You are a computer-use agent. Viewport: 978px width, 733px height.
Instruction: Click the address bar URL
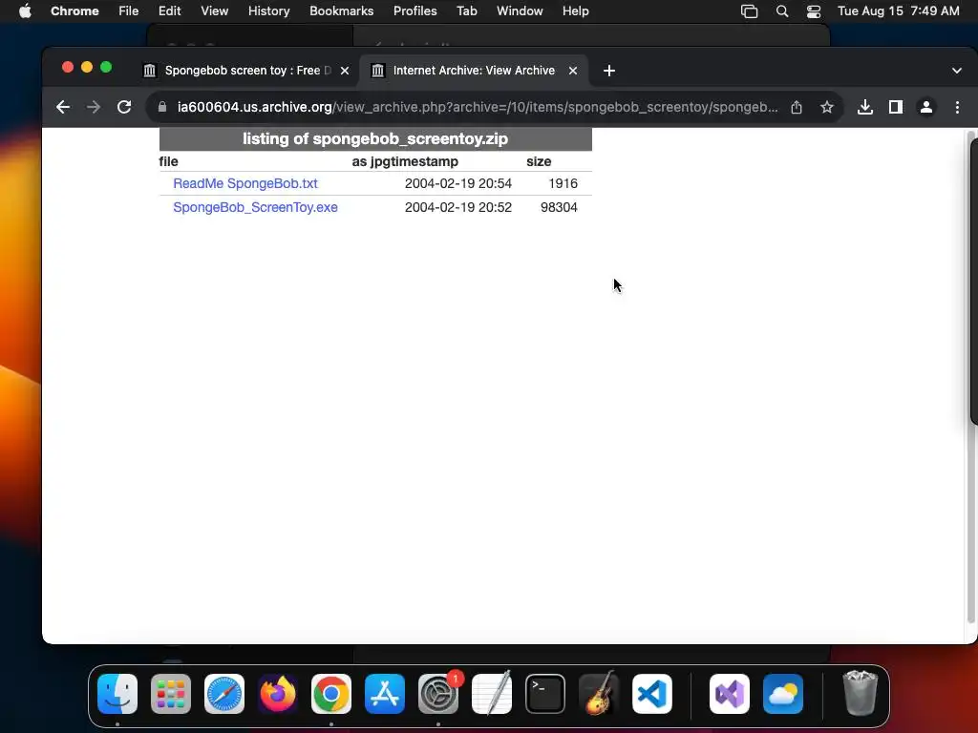(478, 107)
